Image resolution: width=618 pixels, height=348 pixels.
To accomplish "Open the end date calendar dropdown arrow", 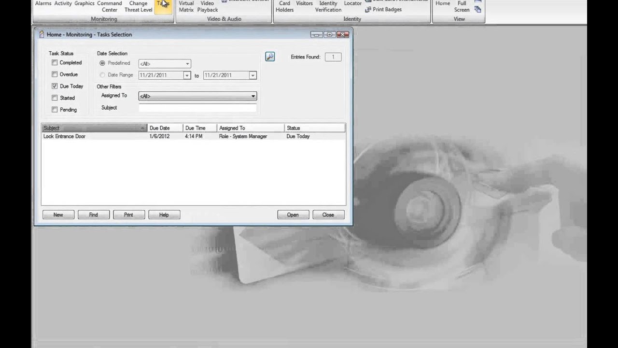I will [x=252, y=75].
